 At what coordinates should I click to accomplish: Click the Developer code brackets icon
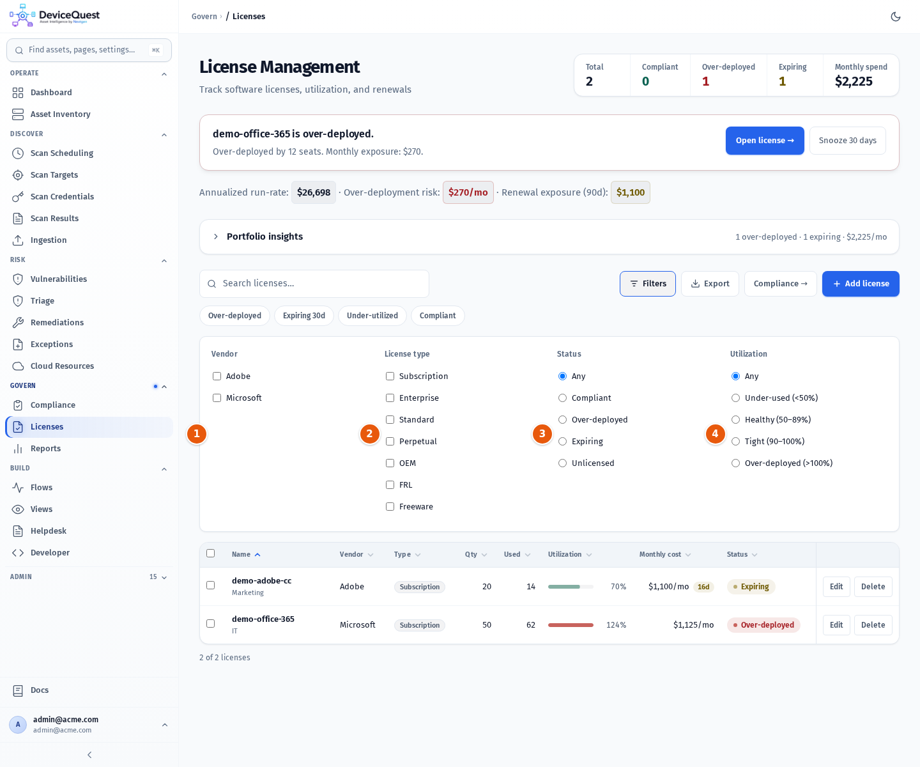point(18,553)
